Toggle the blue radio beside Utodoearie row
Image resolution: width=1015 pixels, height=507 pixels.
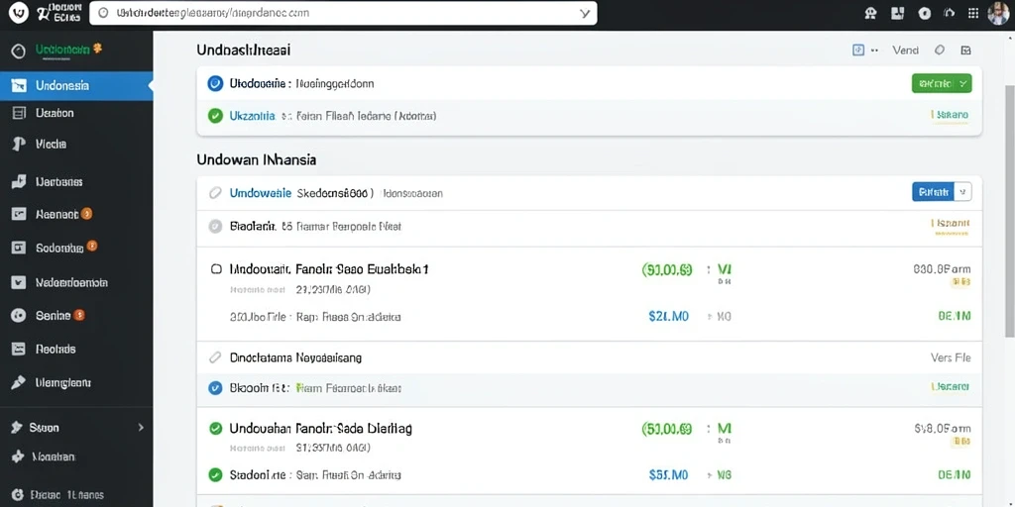(x=215, y=83)
